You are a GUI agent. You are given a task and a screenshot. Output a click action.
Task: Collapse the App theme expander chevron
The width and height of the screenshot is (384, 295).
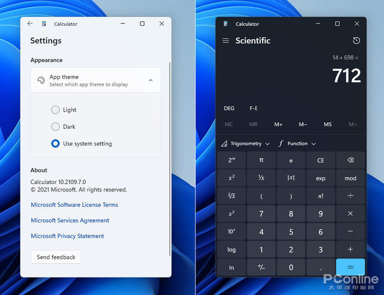pos(151,80)
